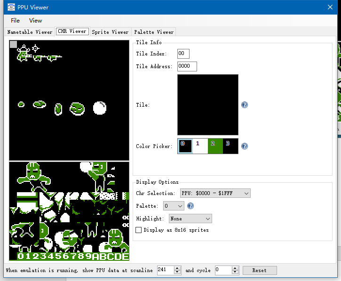Click the crosshair sprite in upper CHR bank
Image resolution: width=341 pixels, height=281 pixels.
(x=35, y=48)
